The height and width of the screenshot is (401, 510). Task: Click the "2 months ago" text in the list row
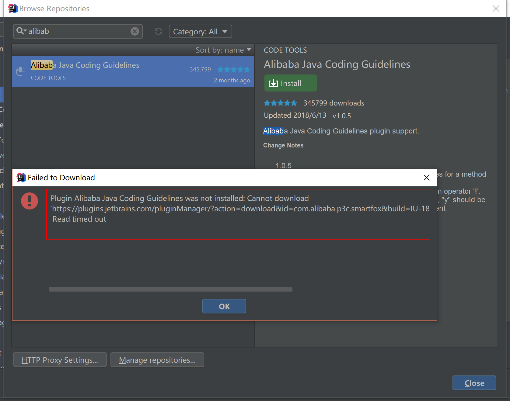click(x=232, y=80)
